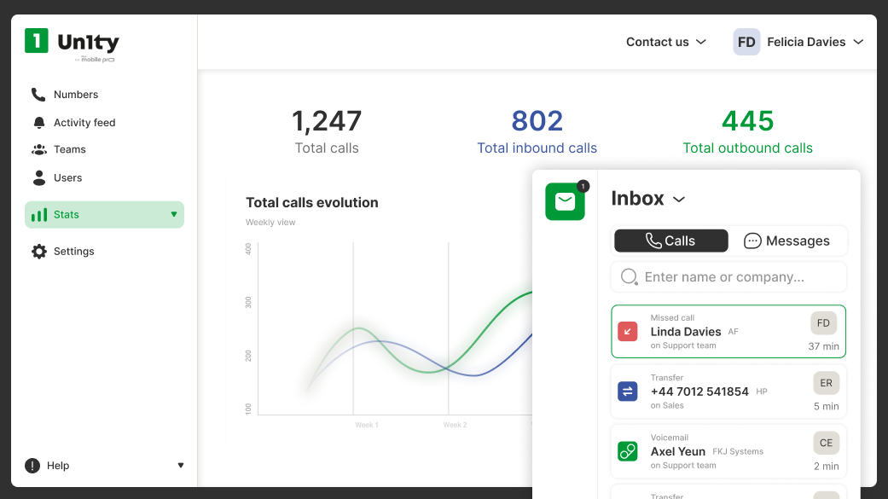888x499 pixels.
Task: Click the Week 2 axis label
Action: pos(455,425)
